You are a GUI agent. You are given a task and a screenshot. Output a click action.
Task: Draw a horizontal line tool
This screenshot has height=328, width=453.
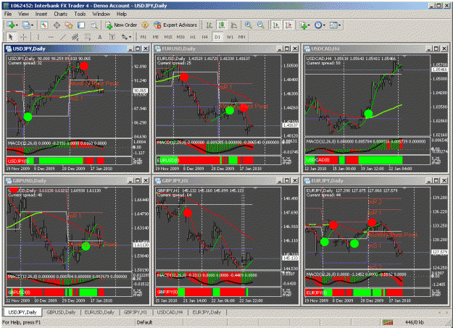51,37
